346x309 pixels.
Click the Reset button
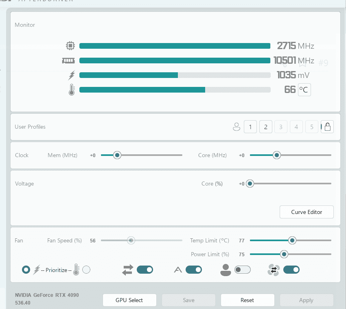coord(247,300)
